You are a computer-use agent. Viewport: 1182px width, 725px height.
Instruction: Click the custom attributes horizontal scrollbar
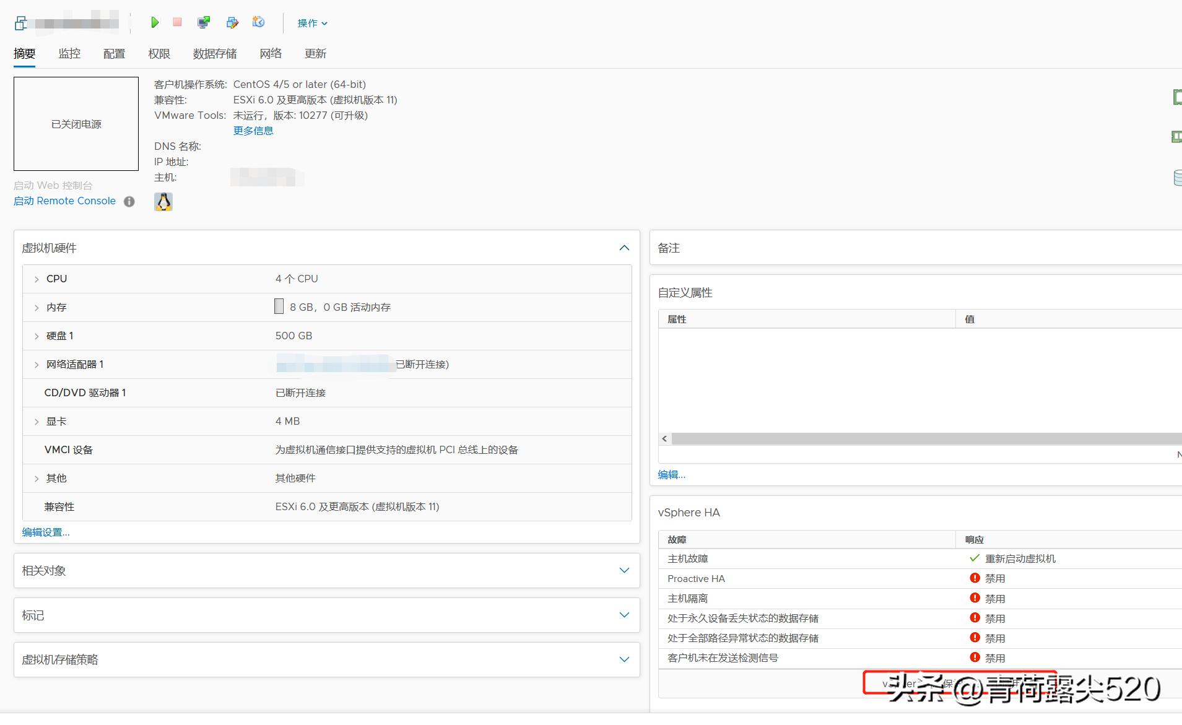(867, 438)
